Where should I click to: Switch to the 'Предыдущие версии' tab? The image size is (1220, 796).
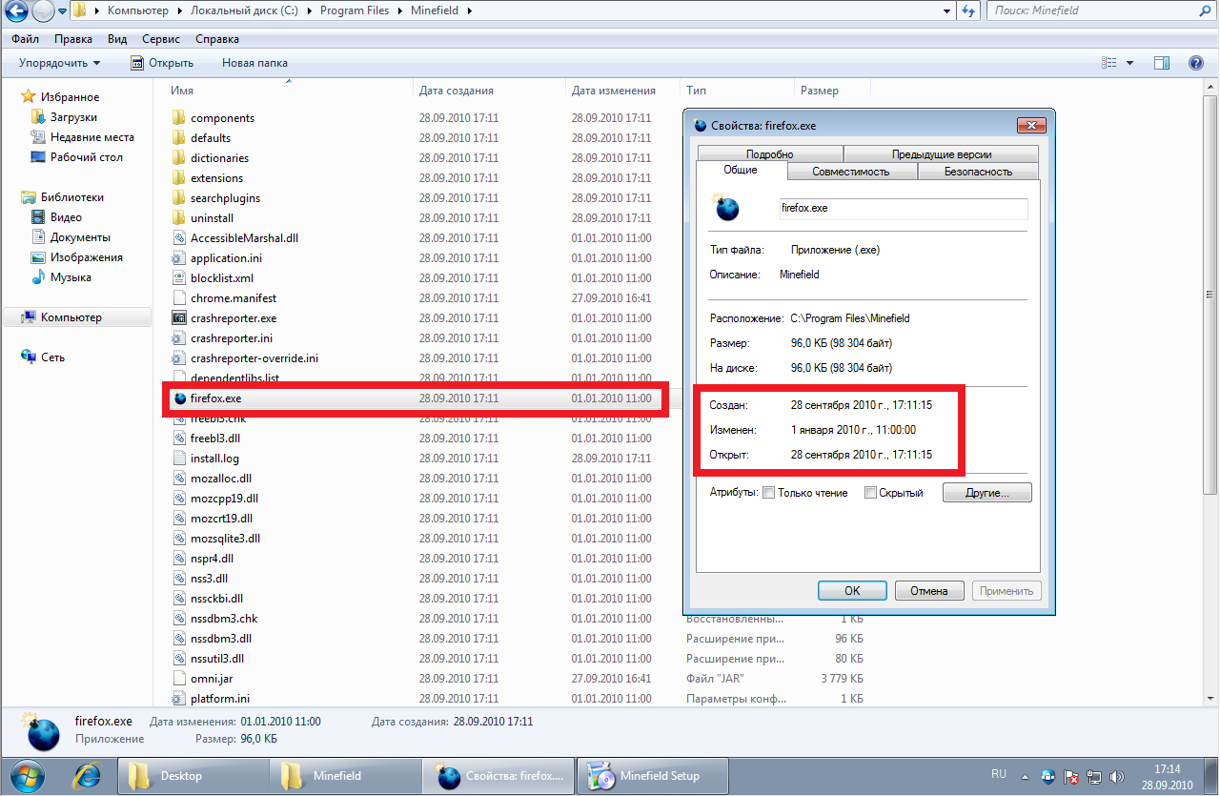941,153
